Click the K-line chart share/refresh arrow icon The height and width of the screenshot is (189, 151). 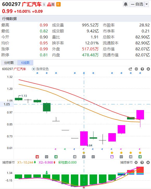[x=130, y=69]
